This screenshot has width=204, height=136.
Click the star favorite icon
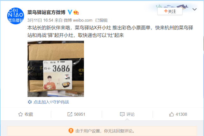(x=20, y=114)
